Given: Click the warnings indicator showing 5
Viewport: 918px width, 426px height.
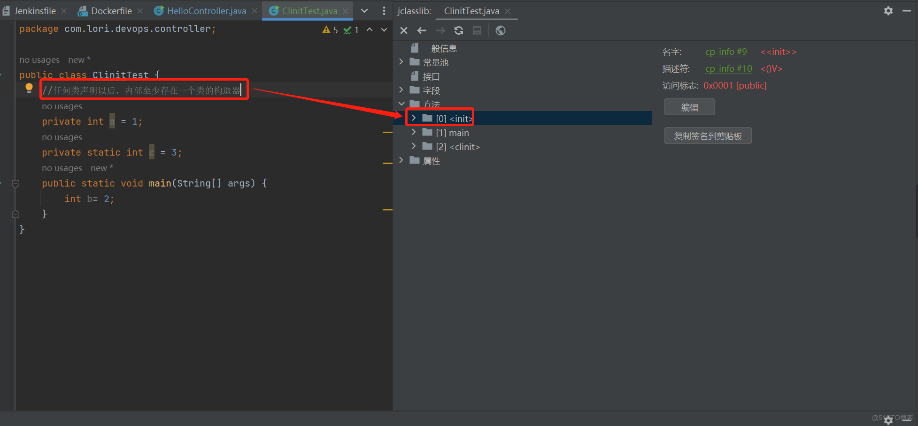Looking at the screenshot, I should click(x=330, y=30).
